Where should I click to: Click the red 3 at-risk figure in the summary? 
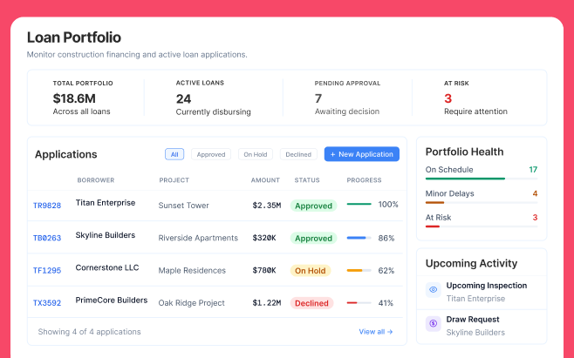[448, 98]
